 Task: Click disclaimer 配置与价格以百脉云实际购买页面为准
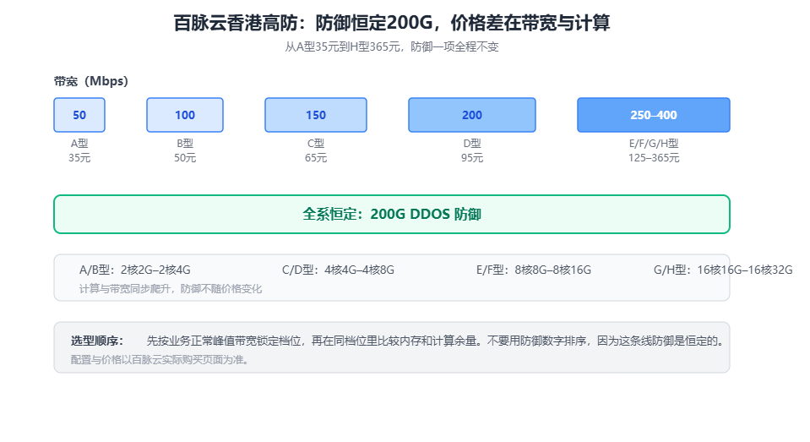pyautogui.click(x=160, y=360)
